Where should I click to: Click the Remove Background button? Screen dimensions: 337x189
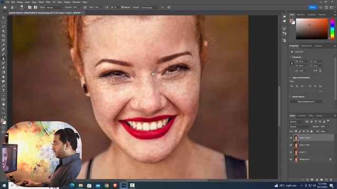(x=306, y=101)
